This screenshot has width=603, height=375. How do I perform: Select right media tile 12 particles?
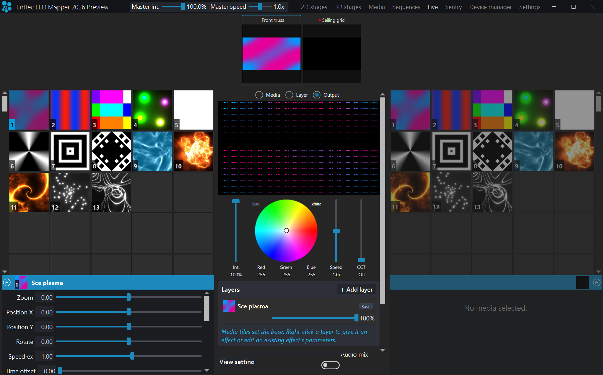(x=451, y=192)
